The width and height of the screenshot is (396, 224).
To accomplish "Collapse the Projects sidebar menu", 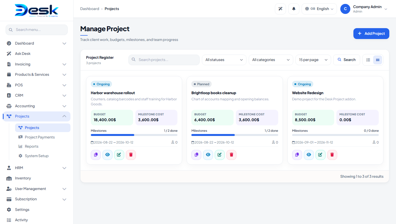I will [x=36, y=116].
